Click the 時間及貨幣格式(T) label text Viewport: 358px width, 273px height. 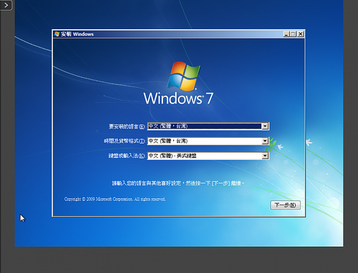click(x=125, y=141)
